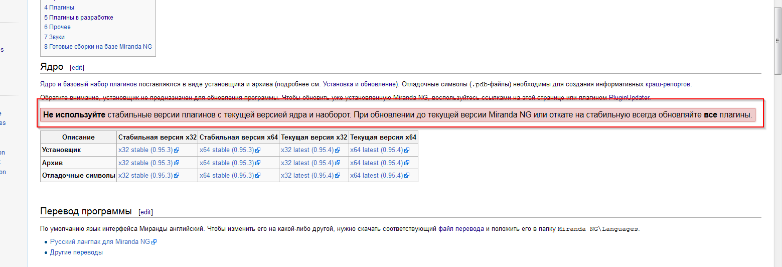
Task: Go to contents entry 6 Прочее
Action: click(57, 27)
